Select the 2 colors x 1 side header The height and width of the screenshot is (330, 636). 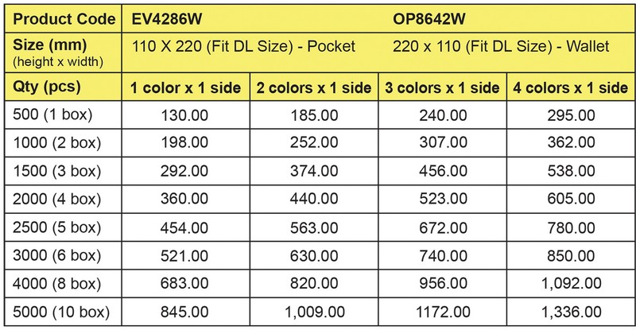[314, 87]
